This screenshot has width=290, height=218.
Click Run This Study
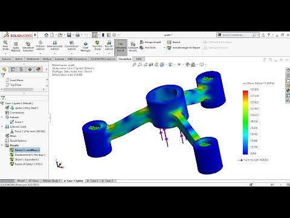97,45
